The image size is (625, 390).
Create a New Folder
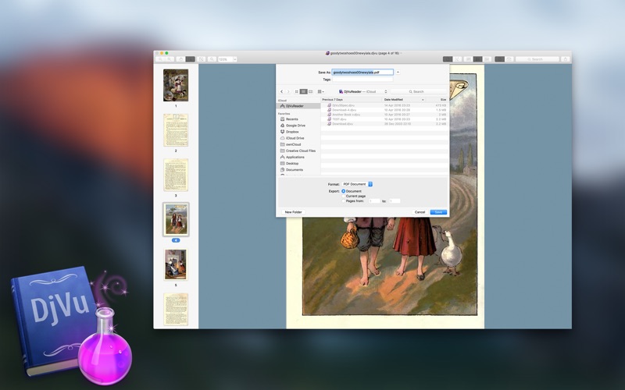pyautogui.click(x=293, y=212)
